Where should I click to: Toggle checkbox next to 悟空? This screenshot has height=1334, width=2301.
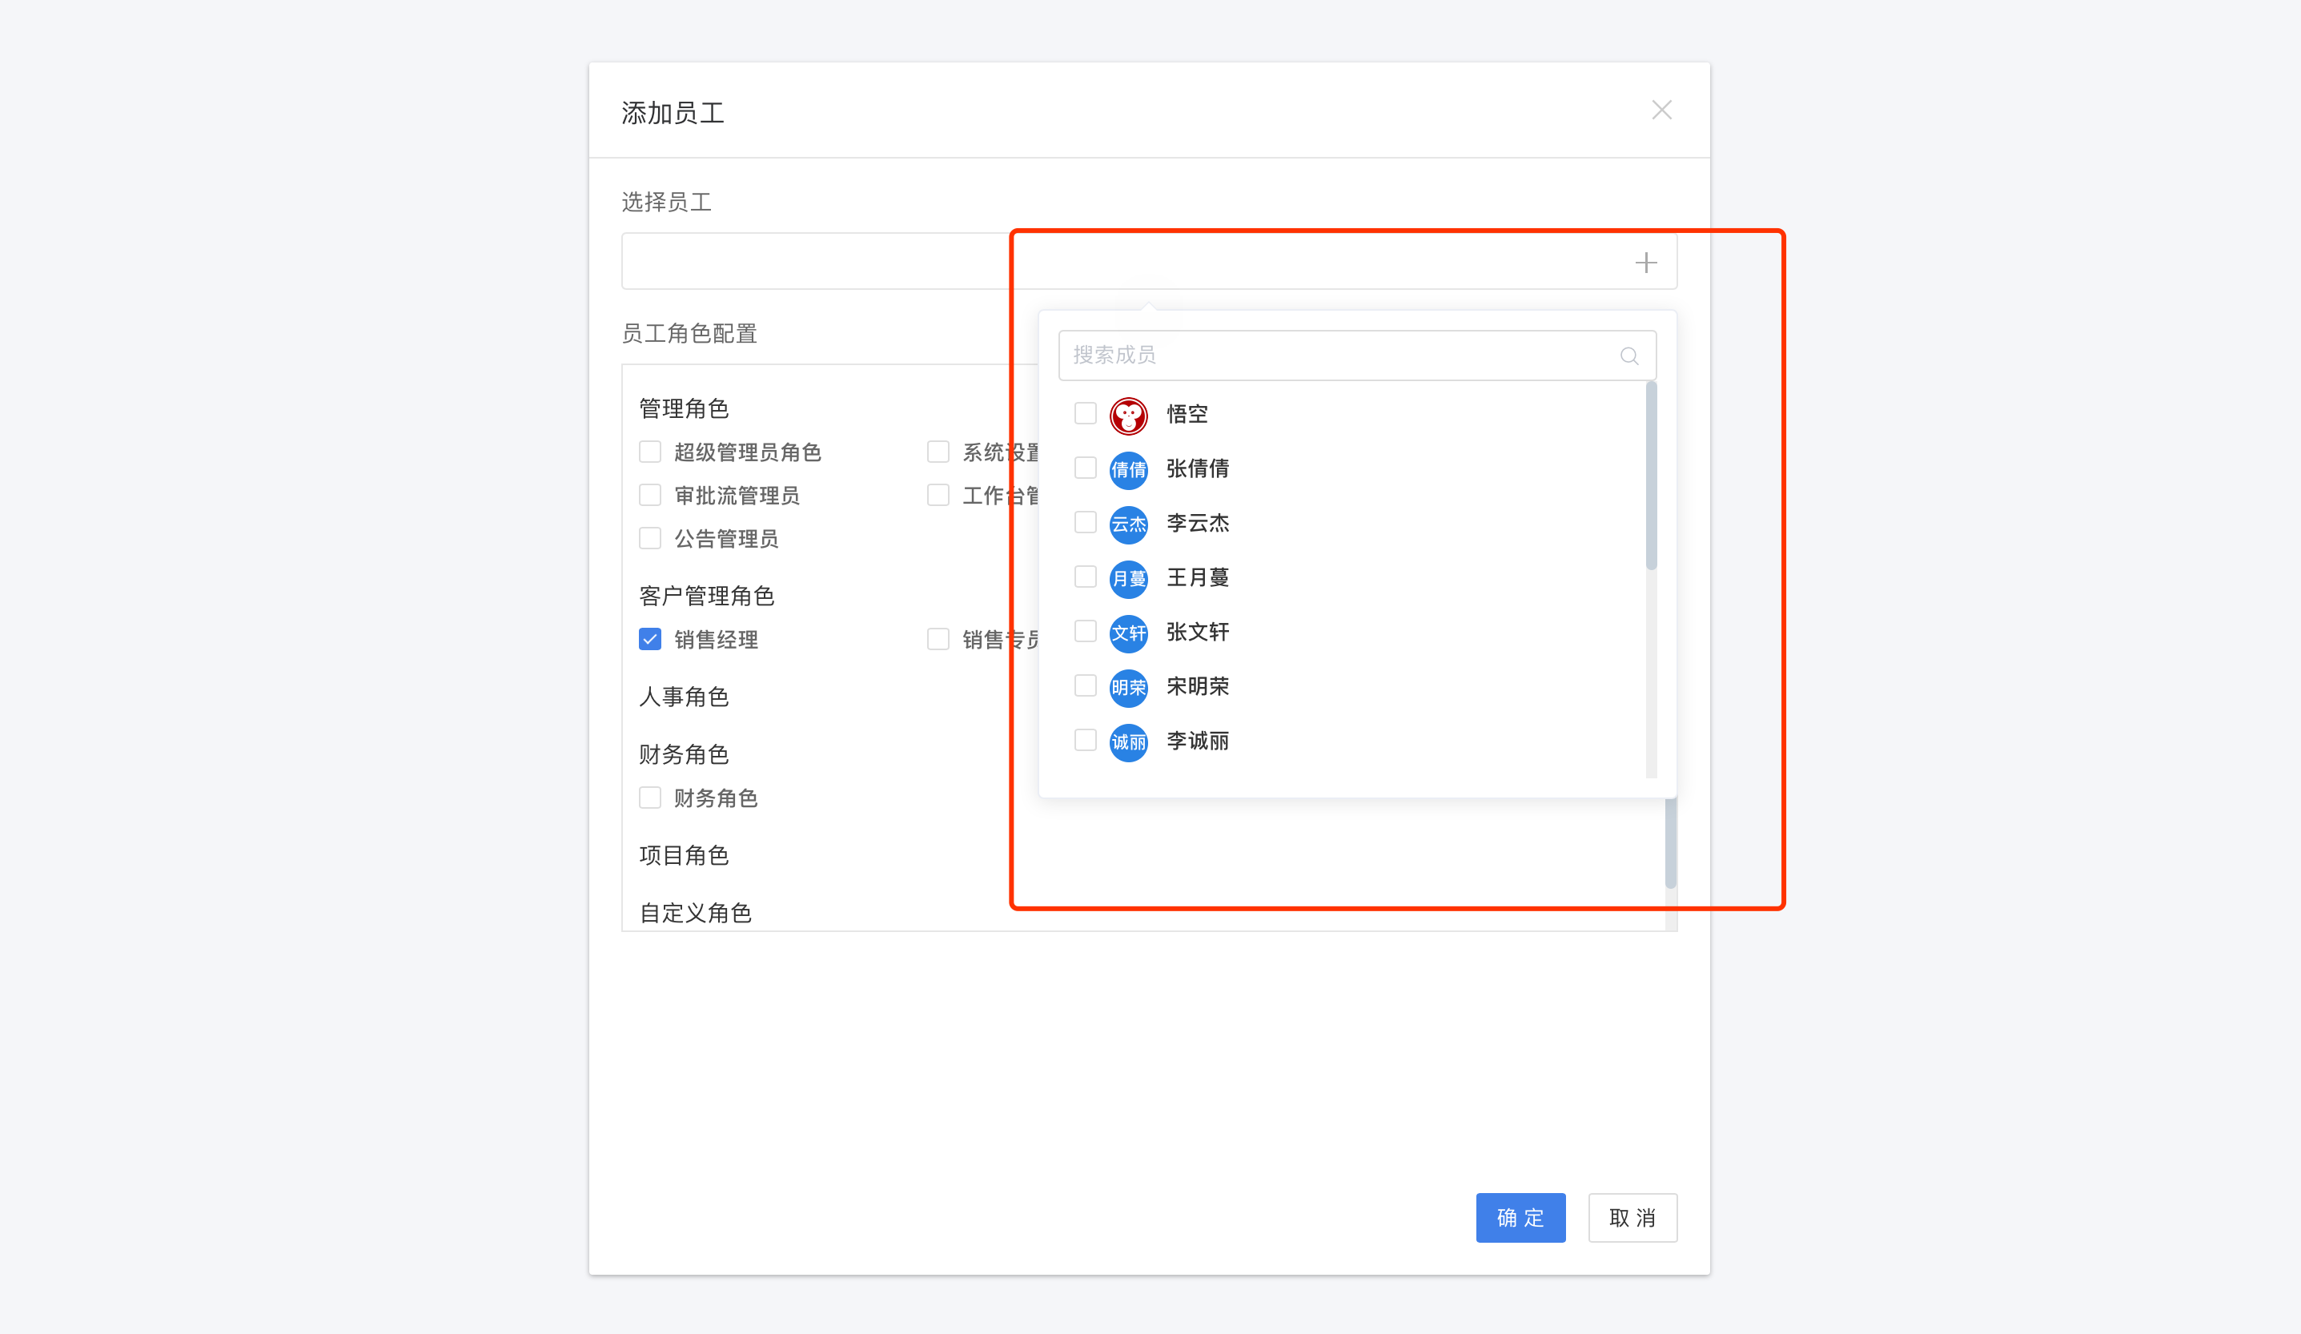click(1085, 415)
